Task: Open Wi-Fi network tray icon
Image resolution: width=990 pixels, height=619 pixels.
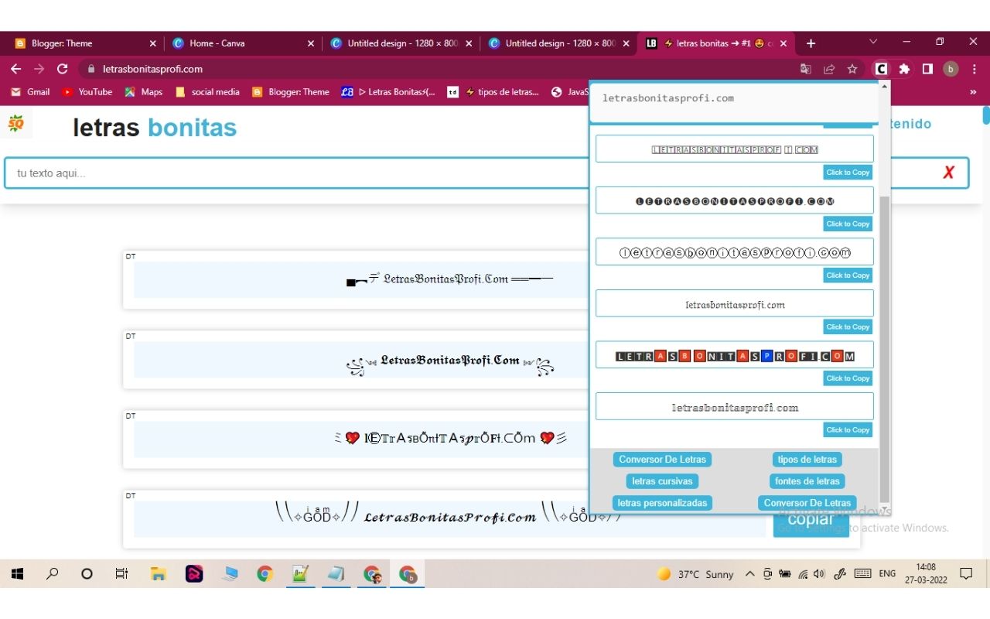Action: (x=803, y=574)
